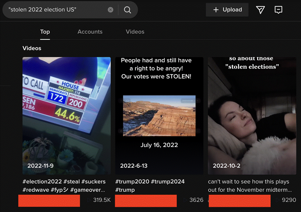This screenshot has height=212, width=301.
Task: Switch to the Accounts tab
Action: tap(90, 32)
